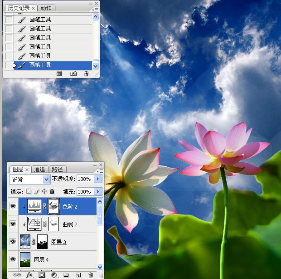This screenshot has height=279, width=281.
Task: Open the 通道 tab
Action: coord(39,169)
